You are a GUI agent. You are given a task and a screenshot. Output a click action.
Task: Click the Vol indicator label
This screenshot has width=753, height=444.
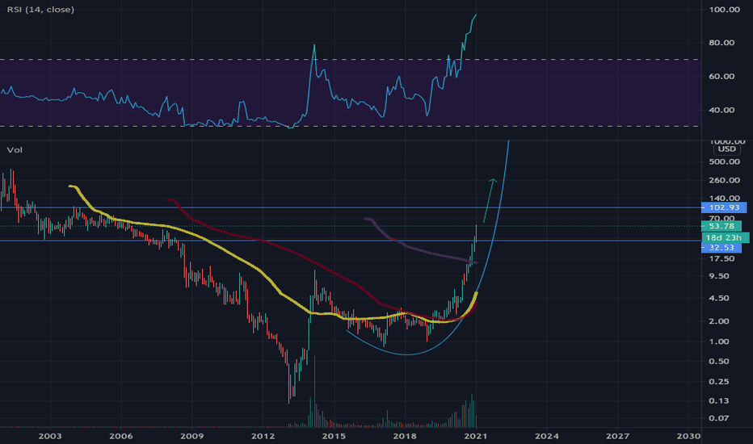point(15,150)
